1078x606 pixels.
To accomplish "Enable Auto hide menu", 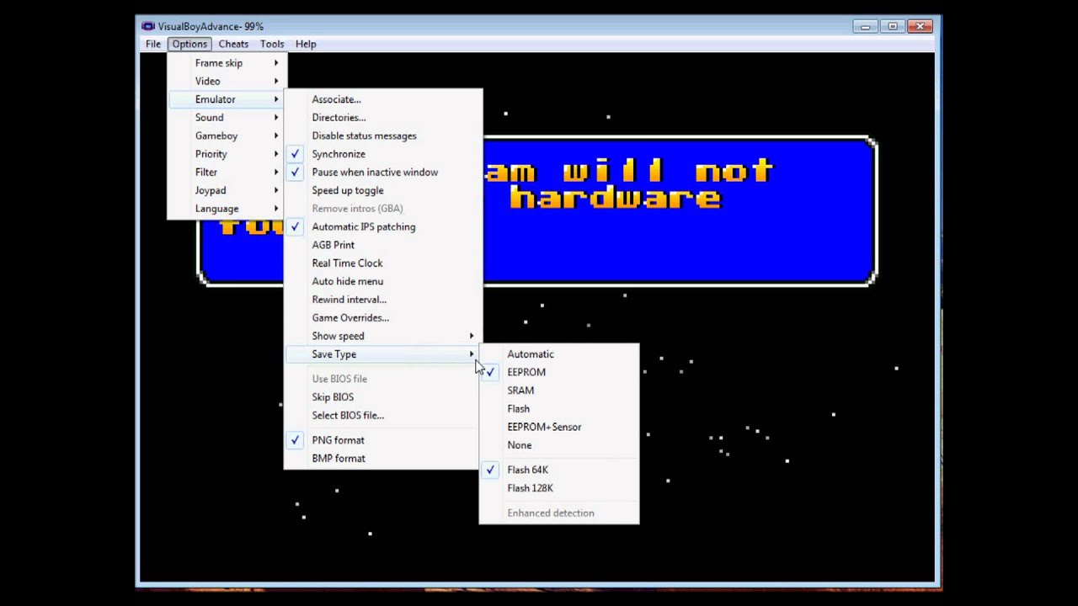I will coord(383,281).
